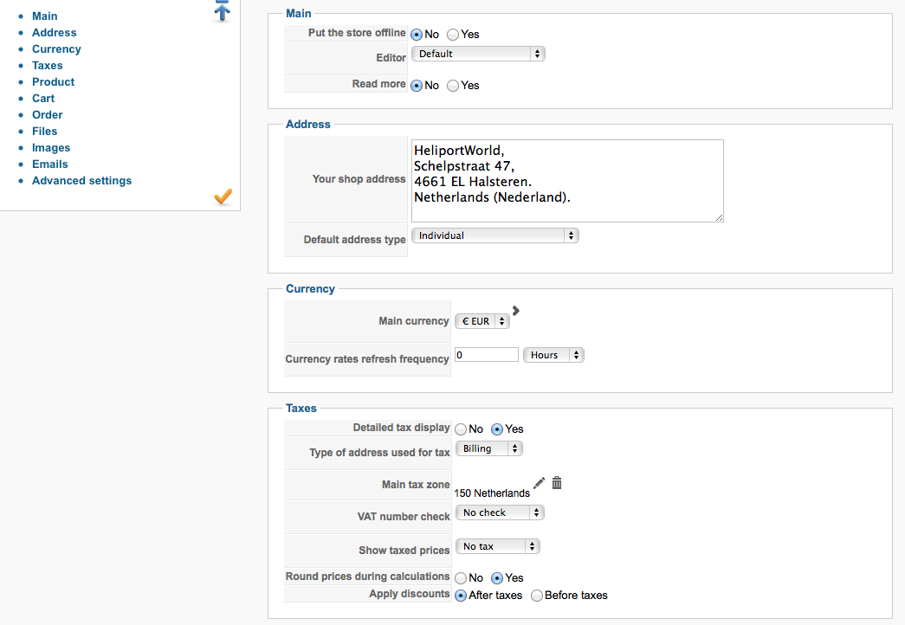Screen dimensions: 905x625
Task: Expand the Main currency EUR selector
Action: pyautogui.click(x=482, y=321)
